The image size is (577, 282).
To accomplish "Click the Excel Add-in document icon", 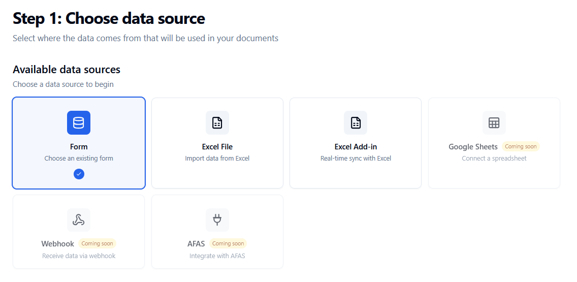I will 356,122.
